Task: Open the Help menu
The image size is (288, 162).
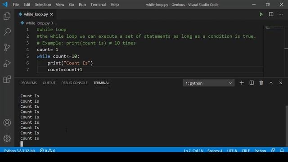Action: tap(115, 4)
